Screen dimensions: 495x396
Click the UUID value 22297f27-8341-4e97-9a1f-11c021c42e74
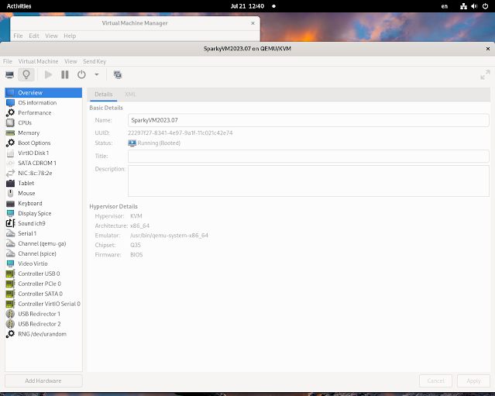point(180,133)
